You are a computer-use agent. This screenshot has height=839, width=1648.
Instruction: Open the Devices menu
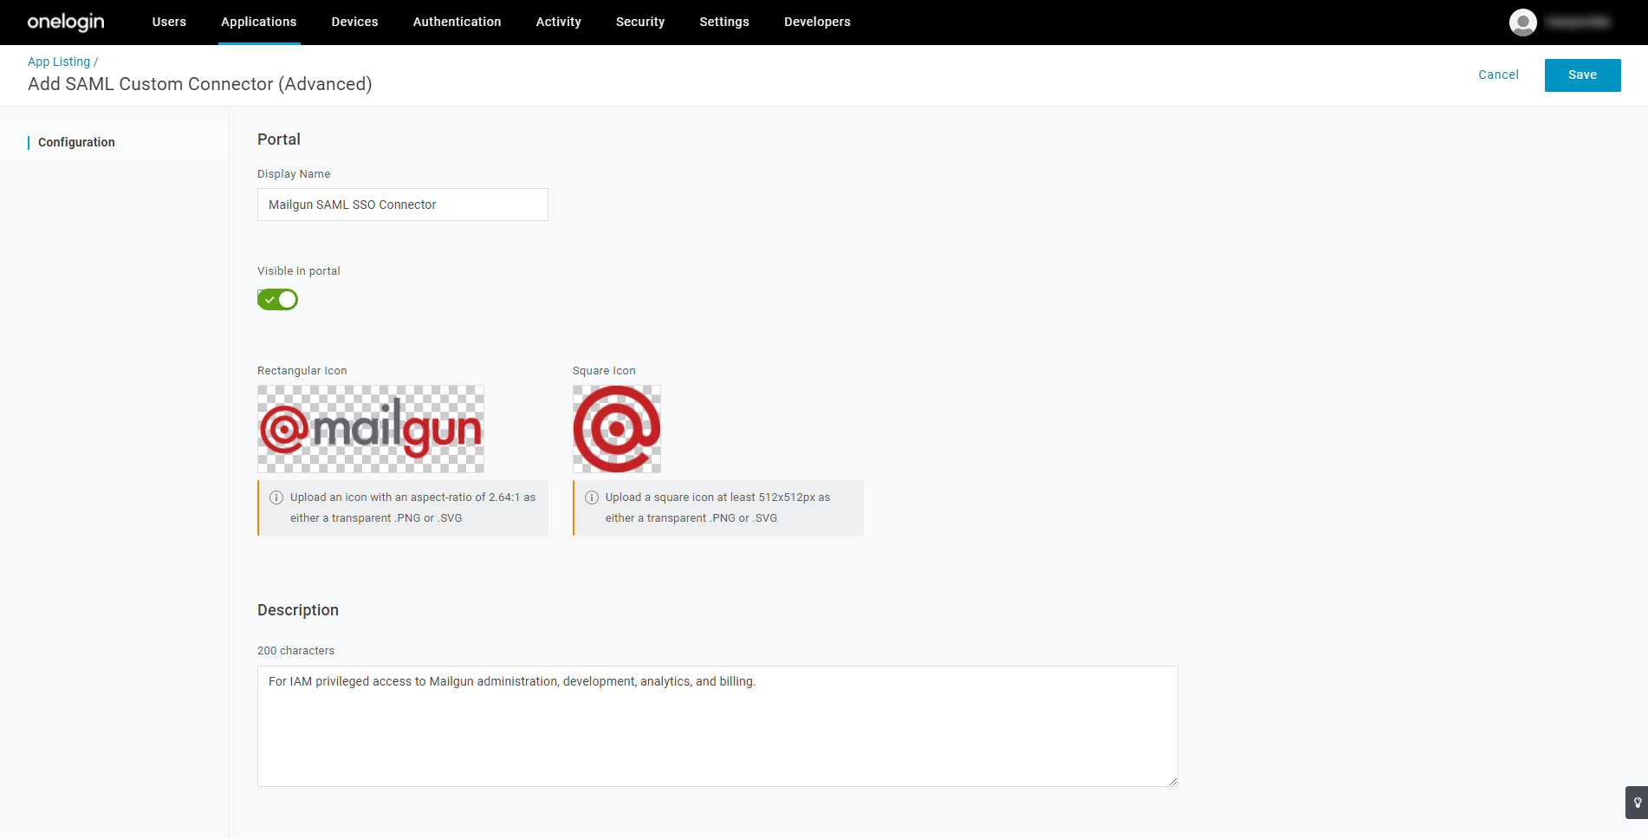pyautogui.click(x=354, y=22)
